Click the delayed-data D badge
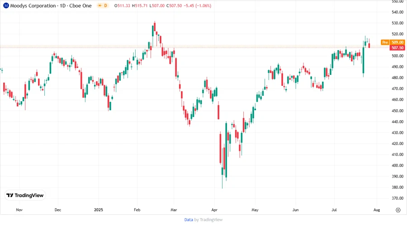This screenshot has width=407, height=225. [x=103, y=5]
